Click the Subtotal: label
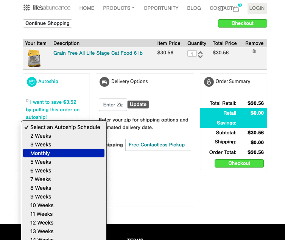The width and height of the screenshot is (285, 240). click(226, 133)
